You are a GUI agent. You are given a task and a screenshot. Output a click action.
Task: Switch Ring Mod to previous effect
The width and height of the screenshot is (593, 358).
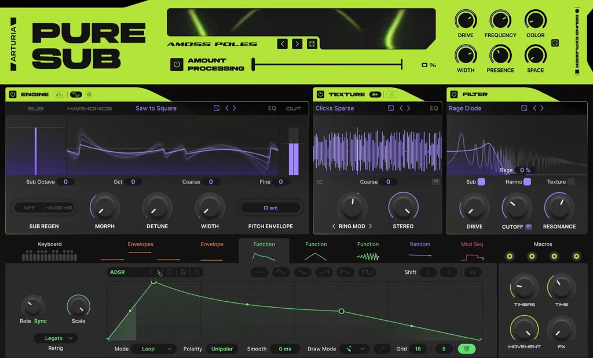(x=334, y=227)
